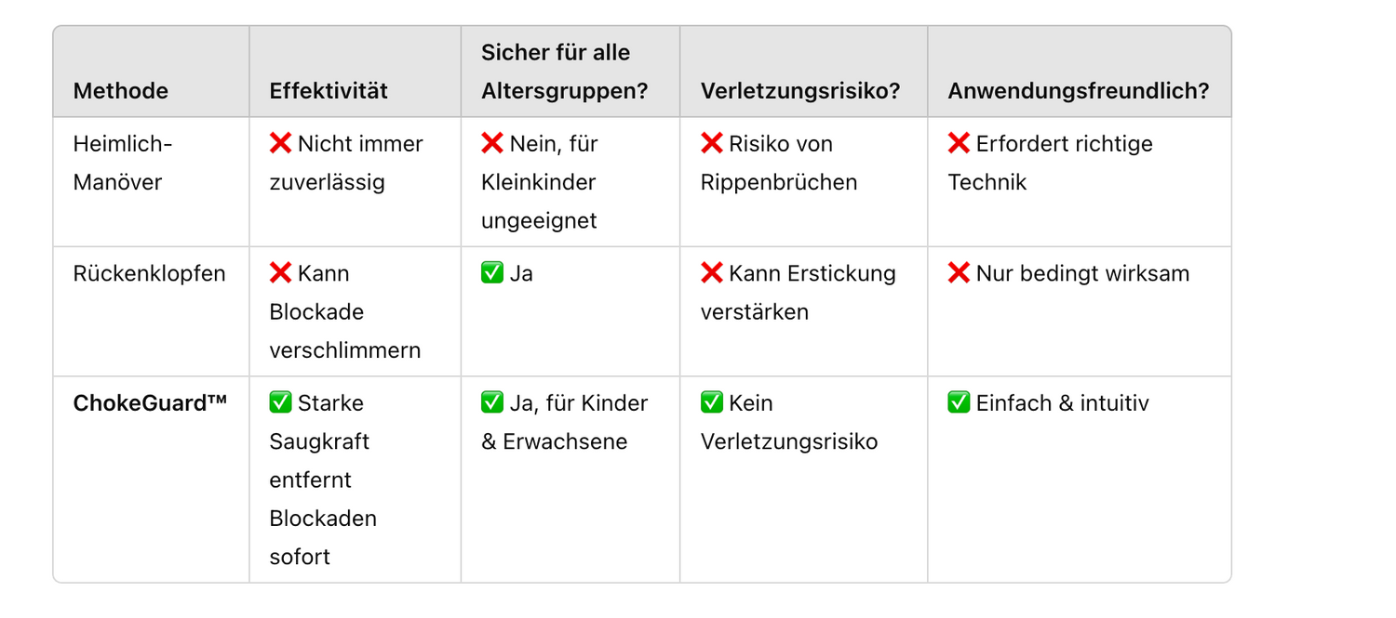Click the green checkmark next to "Starke Saugkraft"

click(280, 402)
